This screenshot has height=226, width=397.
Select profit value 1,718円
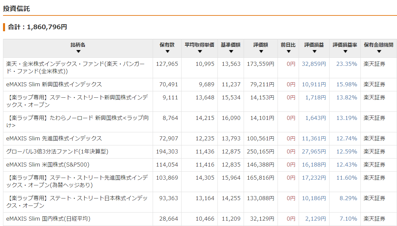coord(315,97)
